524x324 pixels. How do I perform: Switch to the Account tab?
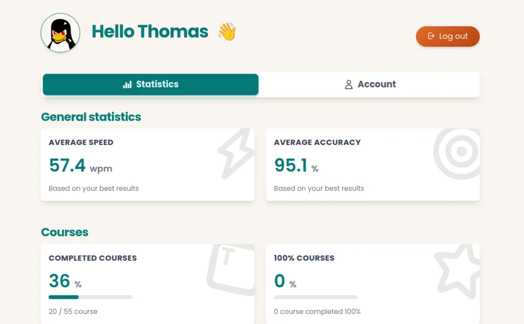370,84
